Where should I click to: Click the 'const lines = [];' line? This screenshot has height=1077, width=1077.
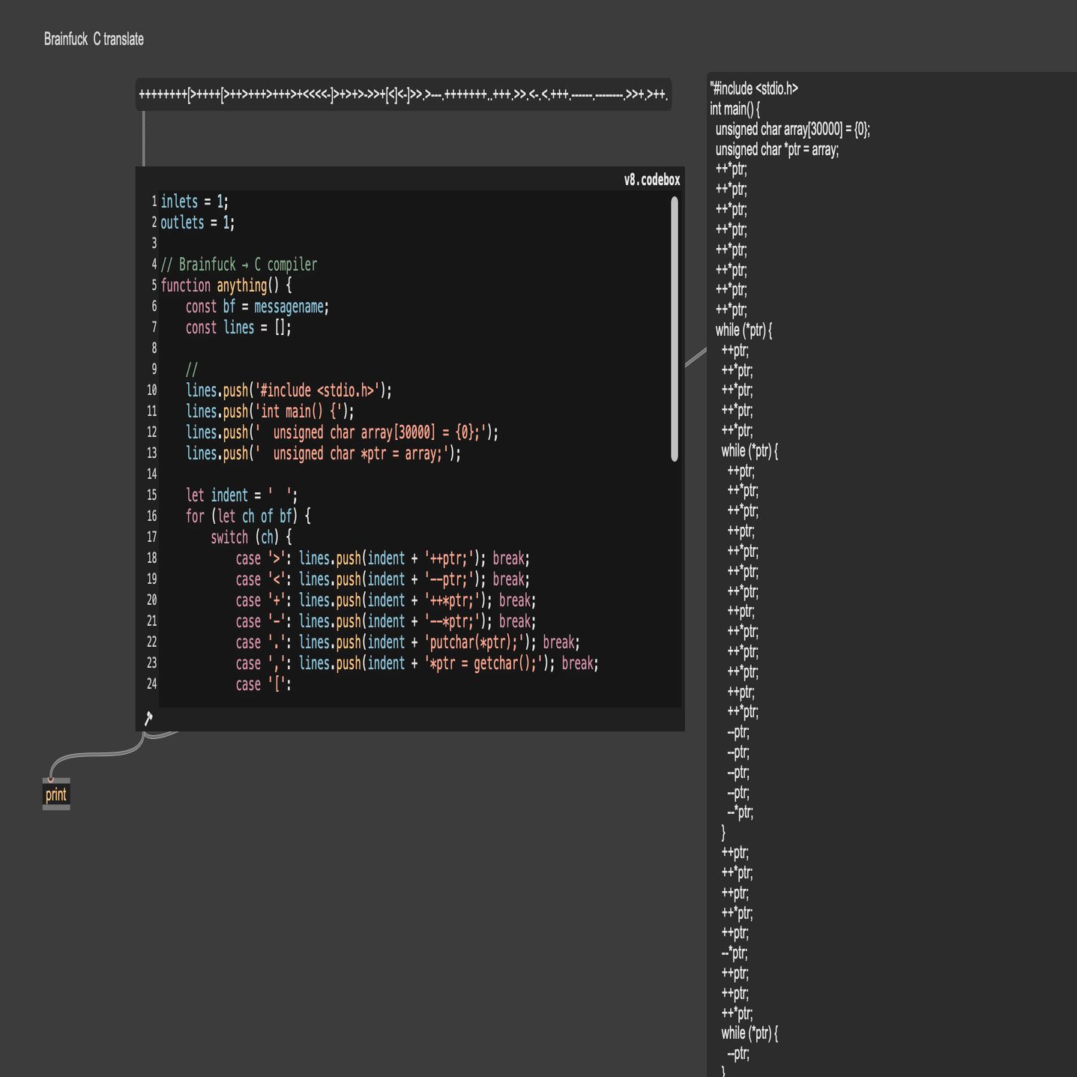click(238, 328)
